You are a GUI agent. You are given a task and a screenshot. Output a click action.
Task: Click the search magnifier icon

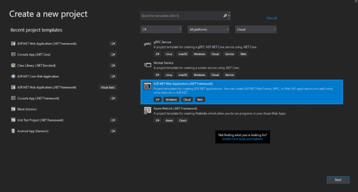pyautogui.click(x=225, y=16)
